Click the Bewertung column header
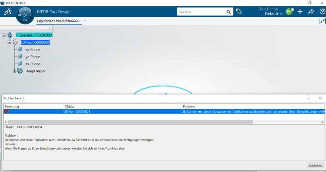 [x=34, y=107]
